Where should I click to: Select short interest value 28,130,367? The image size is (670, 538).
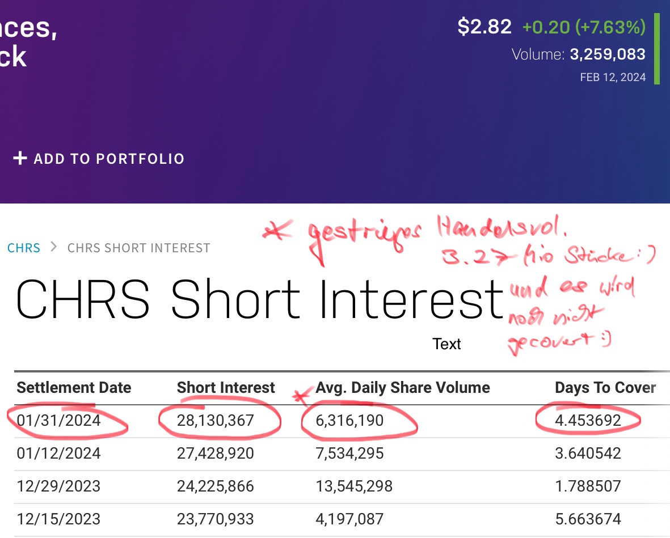[216, 420]
